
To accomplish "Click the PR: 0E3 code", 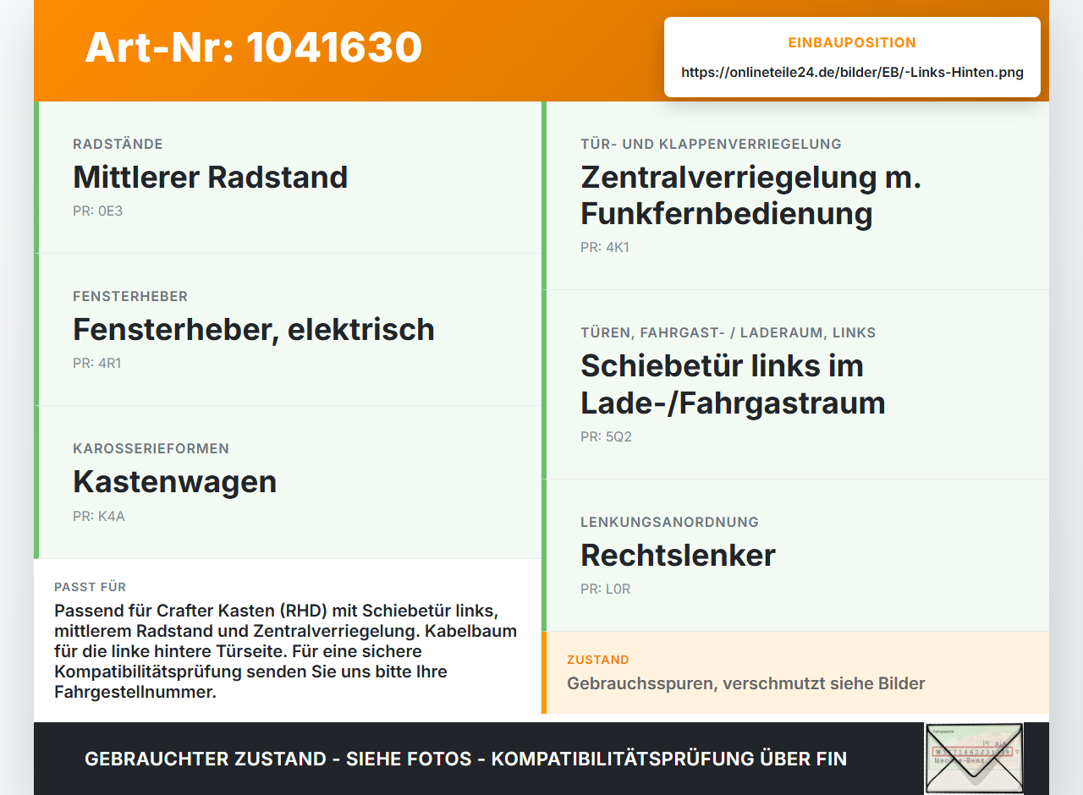I will coord(97,211).
